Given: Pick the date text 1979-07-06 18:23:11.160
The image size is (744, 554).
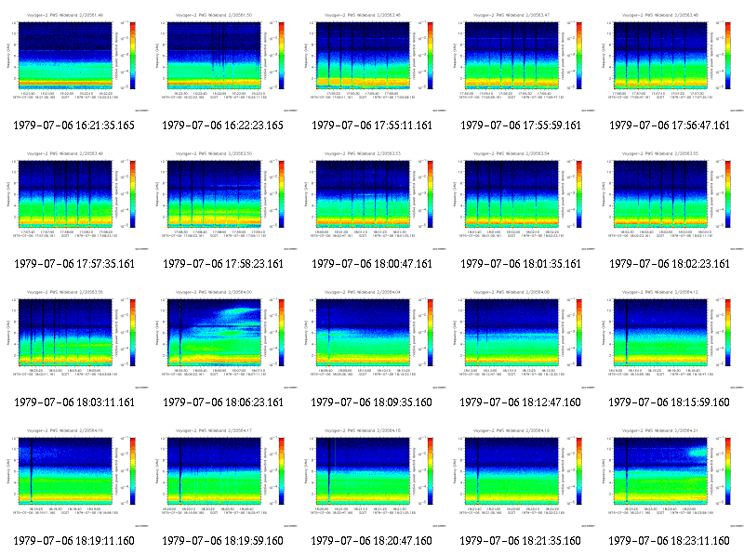Looking at the screenshot, I should (669, 541).
